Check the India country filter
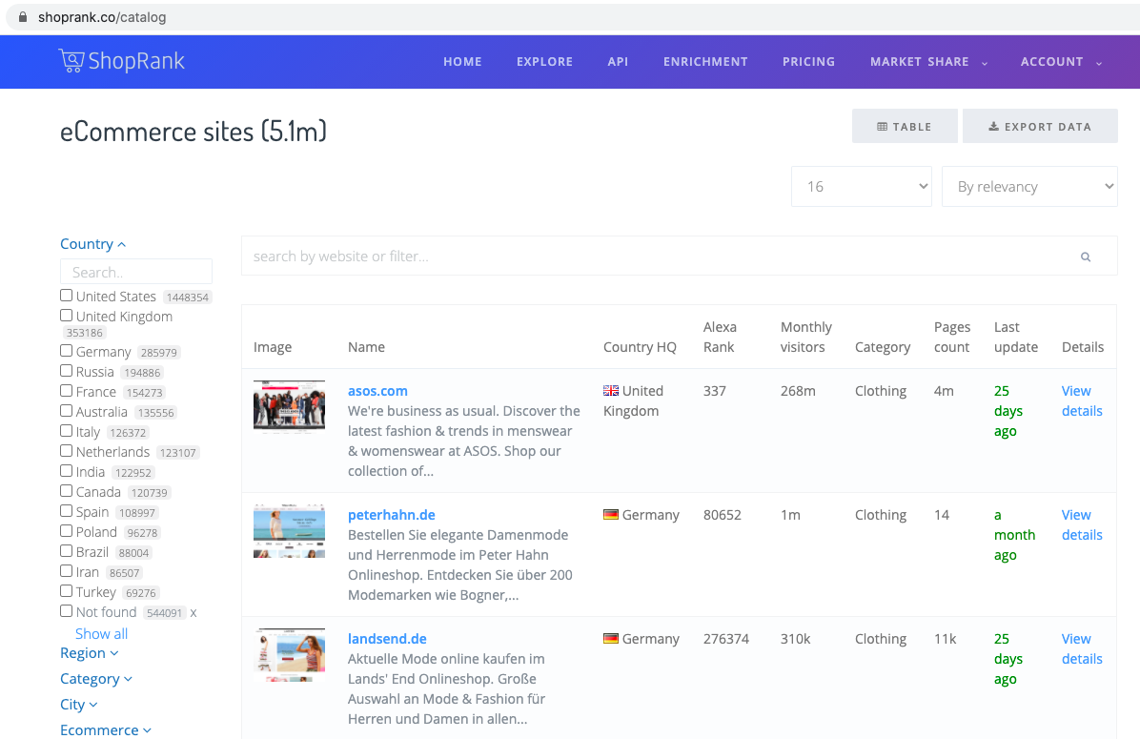The image size is (1140, 739). pyautogui.click(x=66, y=471)
